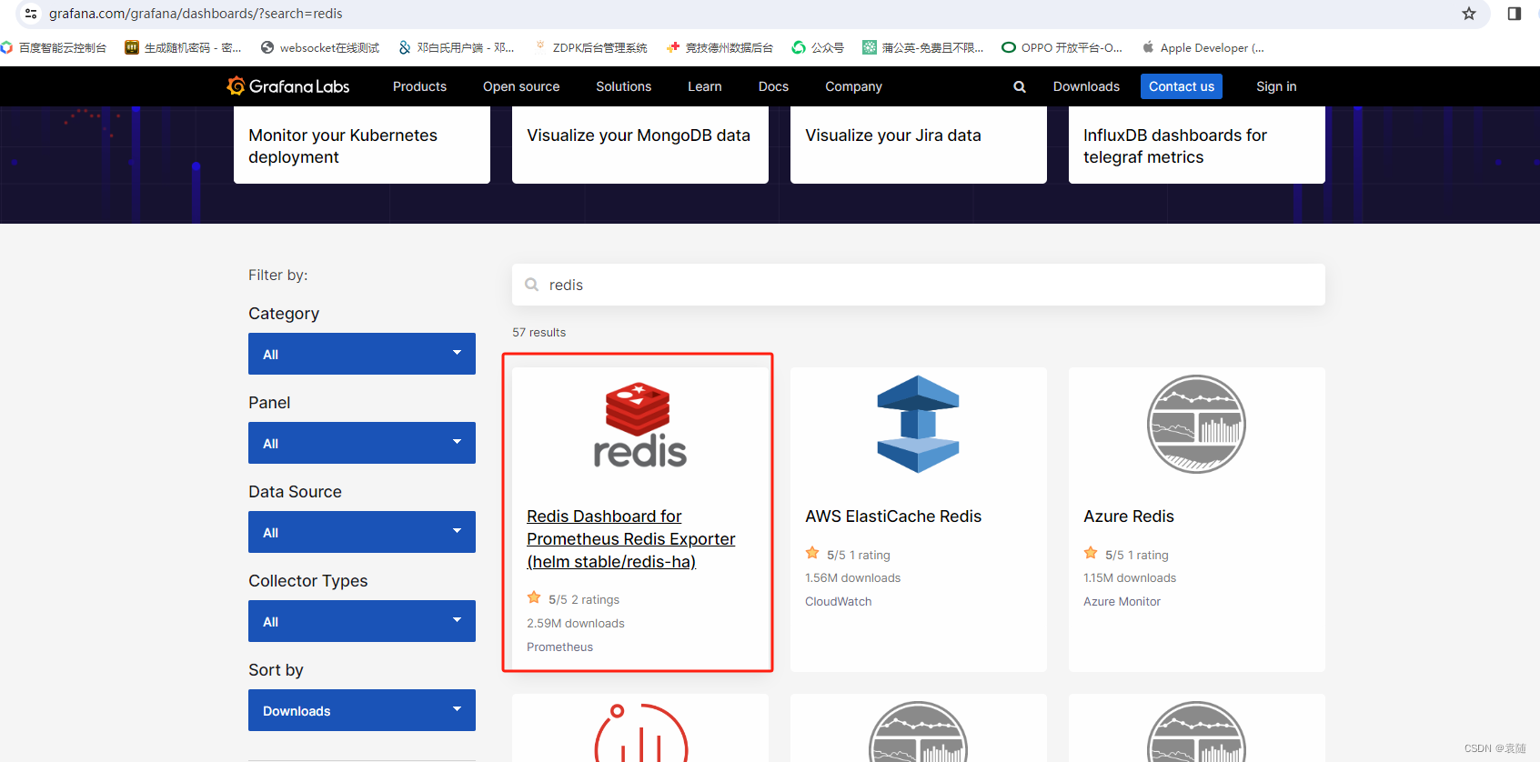Click the CloudWatch data source label
The height and width of the screenshot is (762, 1540).
click(839, 601)
